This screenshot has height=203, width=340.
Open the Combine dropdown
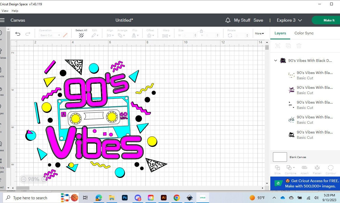pos(290,168)
